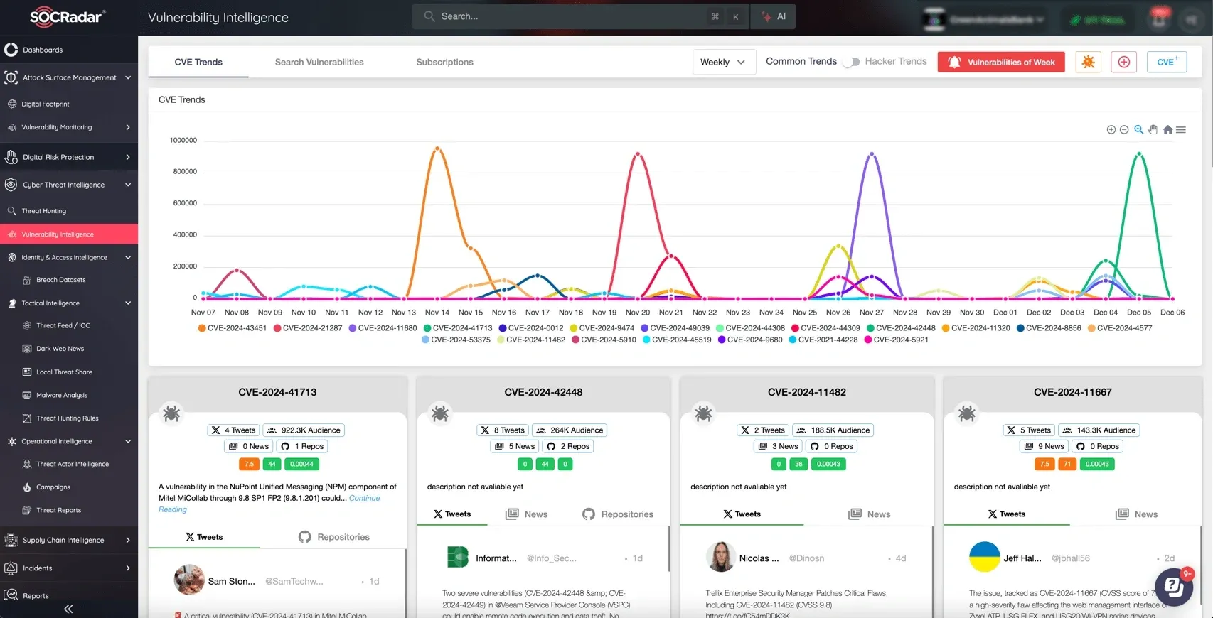Click the chart zoom-in plus icon

pyautogui.click(x=1111, y=130)
